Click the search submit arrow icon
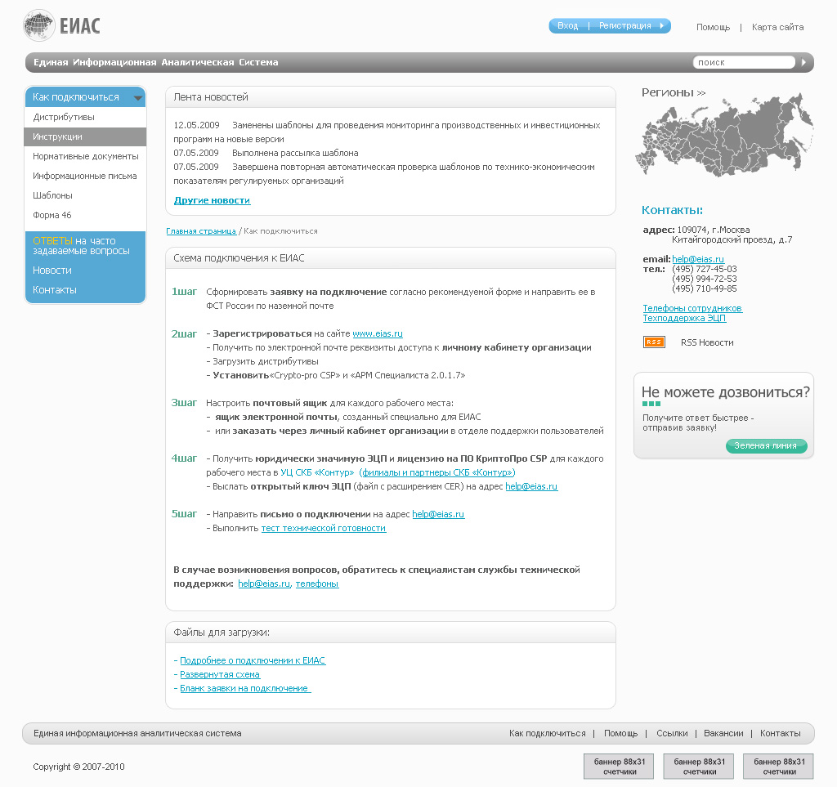This screenshot has height=787, width=837. pos(803,62)
